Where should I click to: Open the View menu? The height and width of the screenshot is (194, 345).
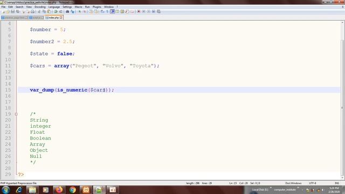[29, 7]
